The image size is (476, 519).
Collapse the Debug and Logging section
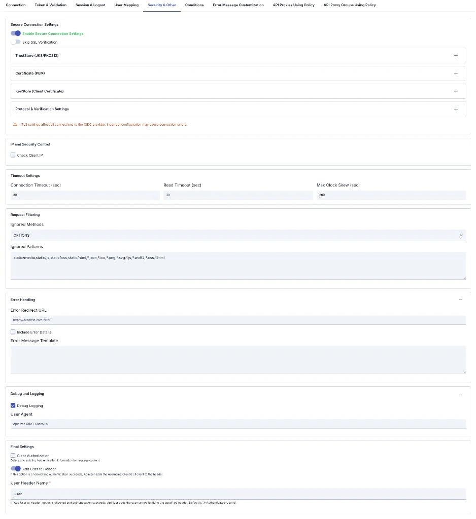[461, 394]
